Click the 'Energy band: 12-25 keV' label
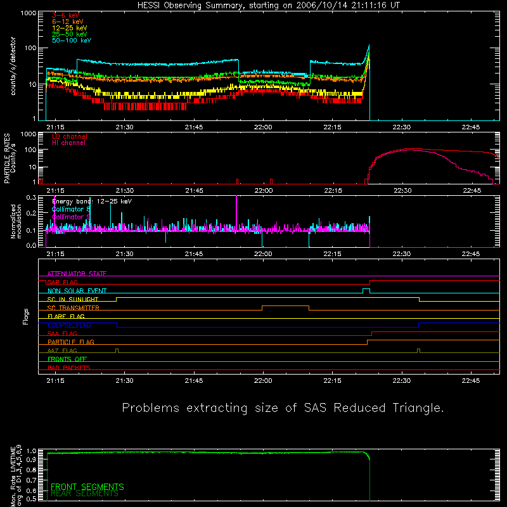 pyautogui.click(x=92, y=202)
